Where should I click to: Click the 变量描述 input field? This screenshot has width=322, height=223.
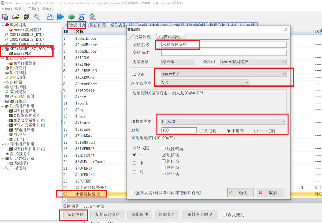pyautogui.click(x=224, y=53)
